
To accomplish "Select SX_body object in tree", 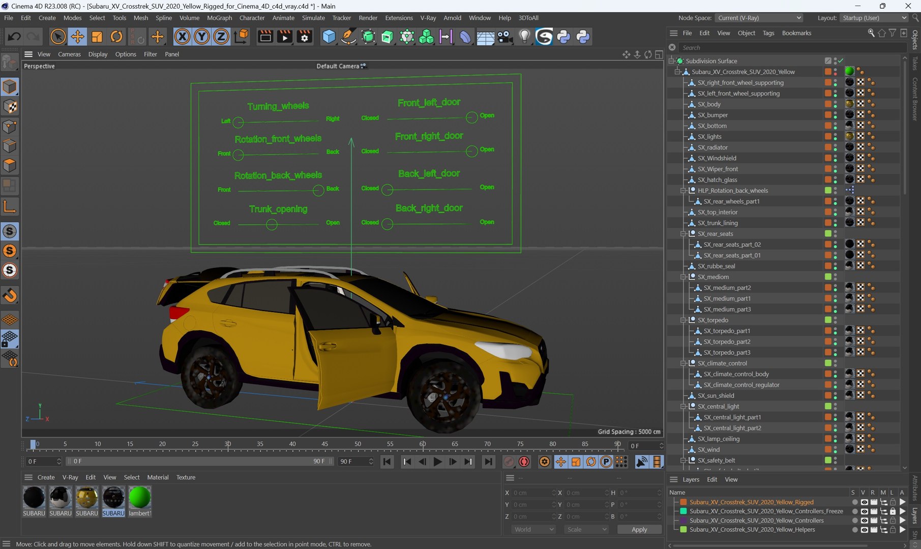I will click(709, 104).
